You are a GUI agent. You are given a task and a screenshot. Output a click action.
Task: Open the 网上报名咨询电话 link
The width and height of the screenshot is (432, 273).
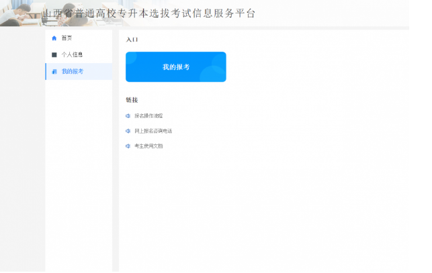click(153, 131)
